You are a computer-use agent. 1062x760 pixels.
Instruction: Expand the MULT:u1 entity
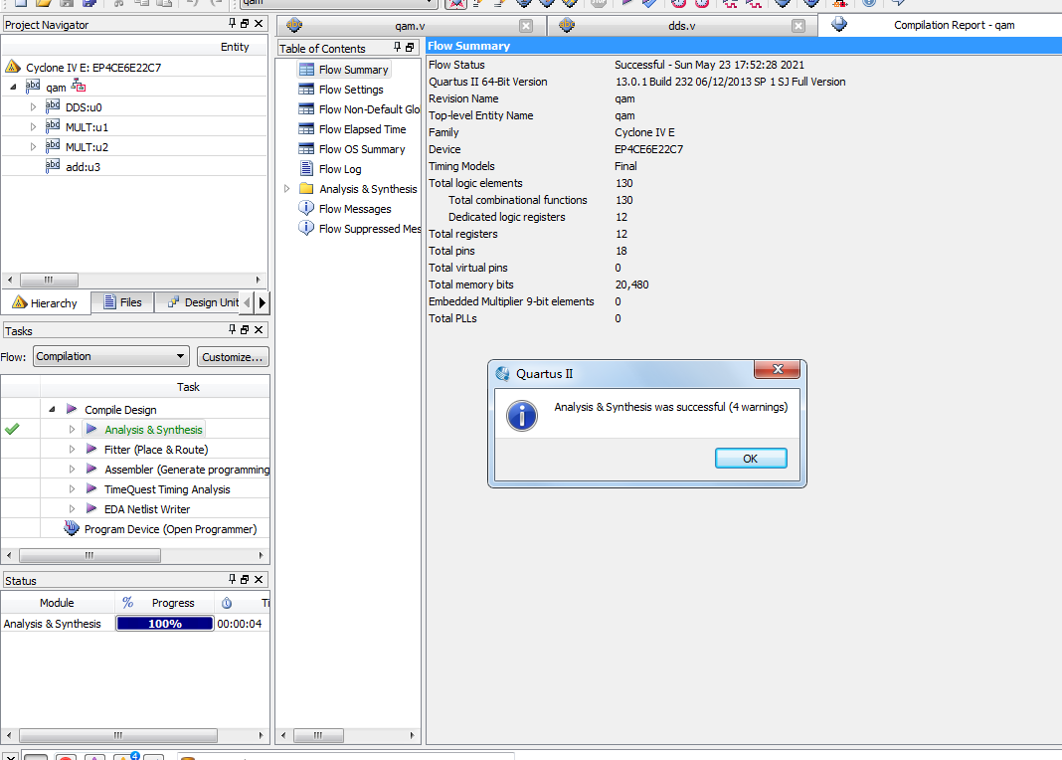coord(33,126)
